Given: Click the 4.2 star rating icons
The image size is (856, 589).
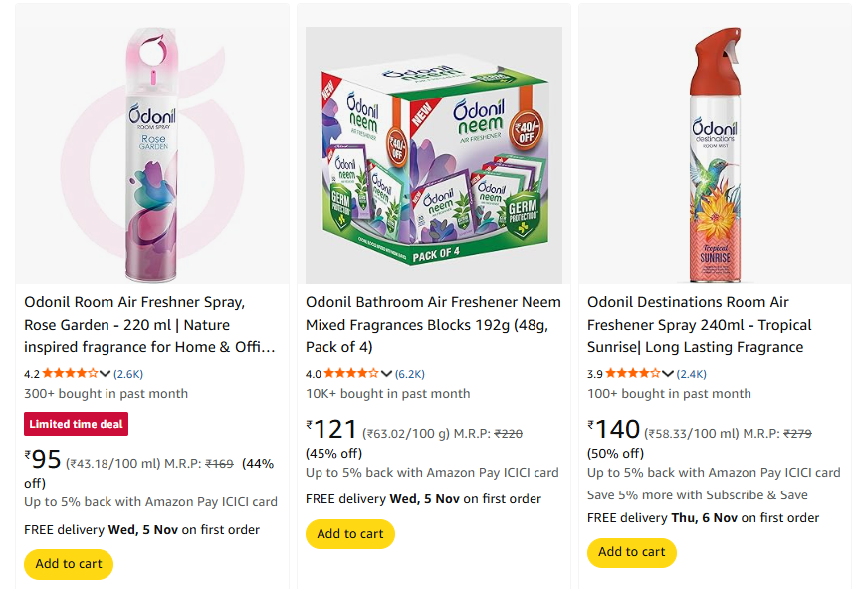Looking at the screenshot, I should (70, 374).
